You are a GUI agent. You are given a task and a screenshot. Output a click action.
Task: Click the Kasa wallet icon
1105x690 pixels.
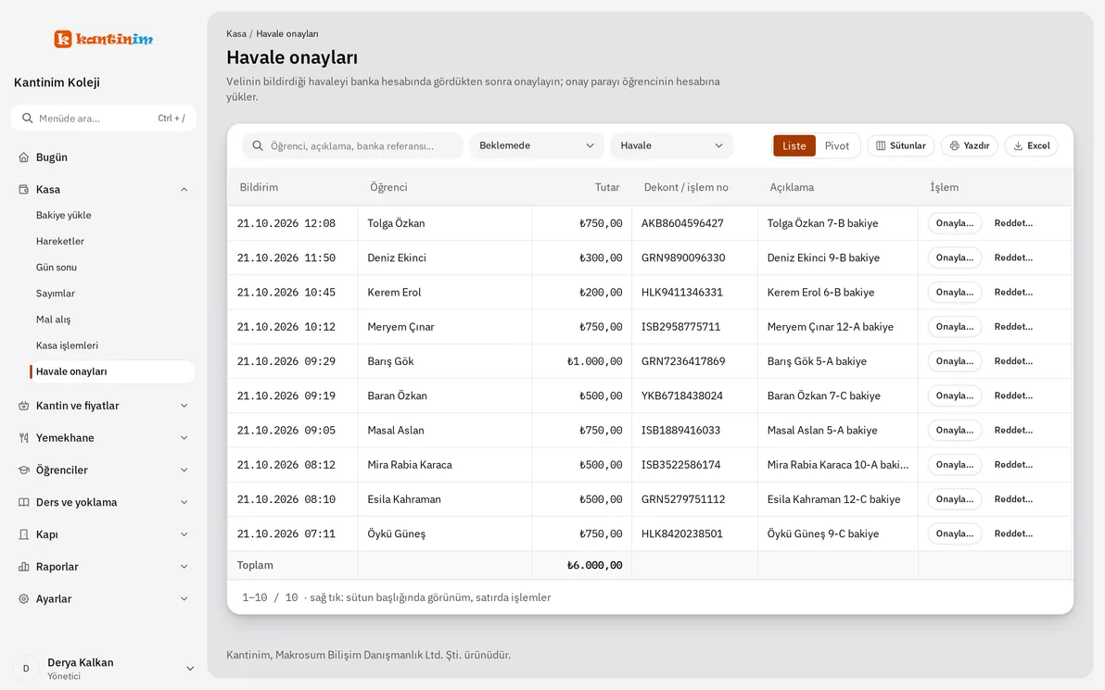(24, 189)
